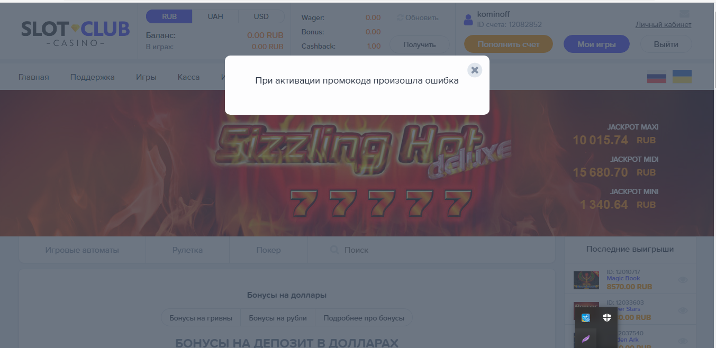Open Поддержка in the navigation menu
Viewport: 716px width, 348px height.
click(x=93, y=77)
